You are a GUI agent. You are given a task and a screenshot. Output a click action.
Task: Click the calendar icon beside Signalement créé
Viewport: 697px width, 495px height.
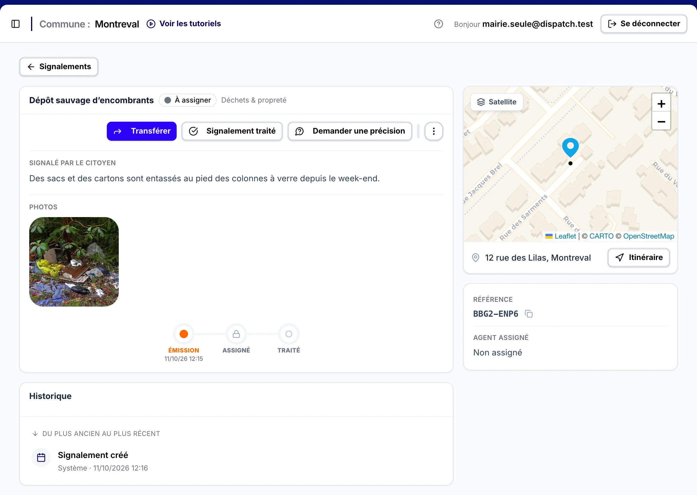41,457
